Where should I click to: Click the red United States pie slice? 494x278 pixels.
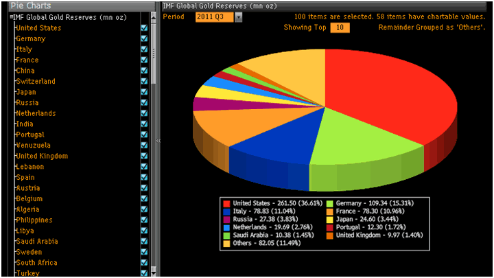click(x=390, y=95)
